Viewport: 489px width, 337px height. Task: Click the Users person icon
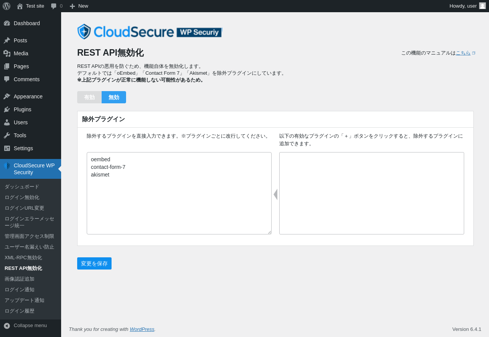[x=7, y=122]
